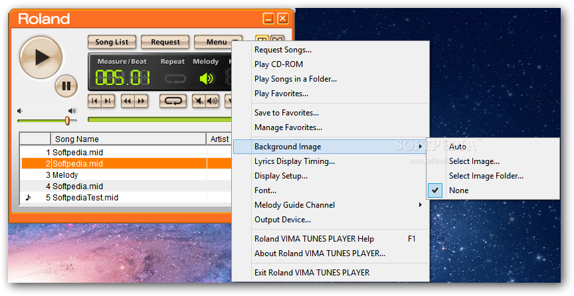The width and height of the screenshot is (574, 296).
Task: Click the dimmed Repeat indicator in display
Action: pos(175,78)
